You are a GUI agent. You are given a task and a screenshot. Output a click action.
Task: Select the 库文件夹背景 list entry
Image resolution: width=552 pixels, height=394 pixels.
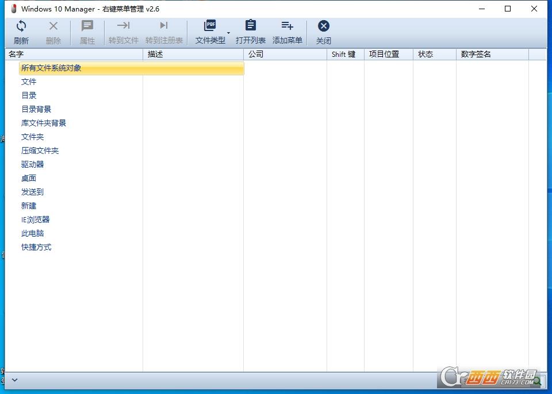click(44, 123)
